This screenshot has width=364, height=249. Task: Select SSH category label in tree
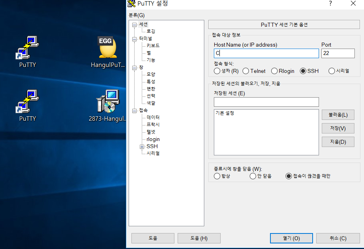(152, 146)
